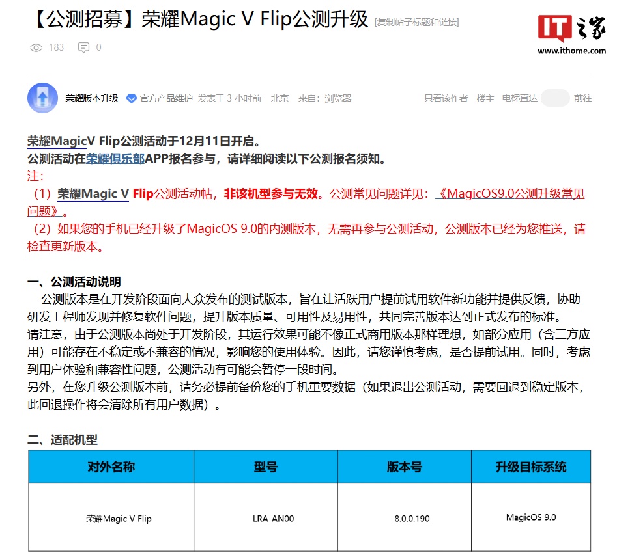The image size is (617, 555).
Task: Click the 楼主 label
Action: (485, 98)
